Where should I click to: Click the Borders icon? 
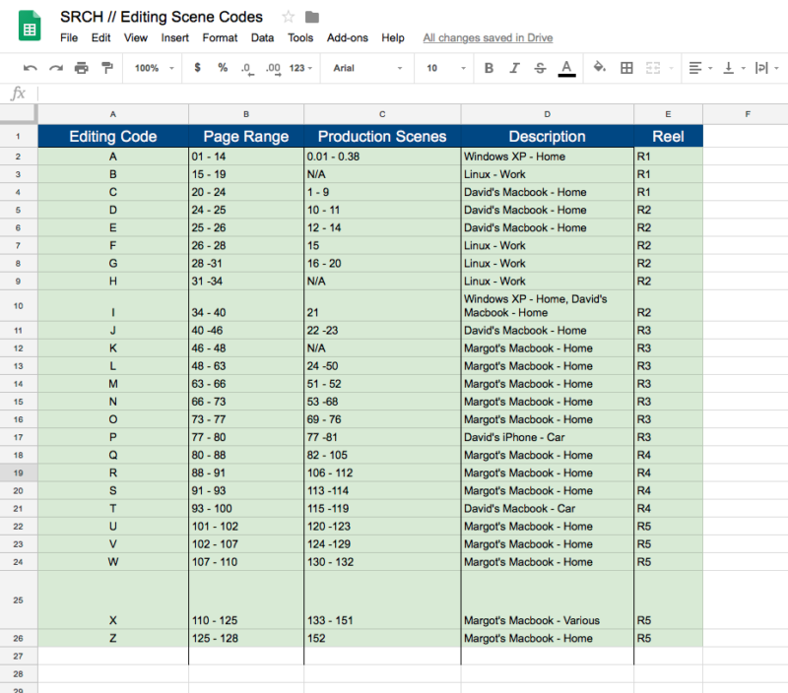pyautogui.click(x=626, y=68)
